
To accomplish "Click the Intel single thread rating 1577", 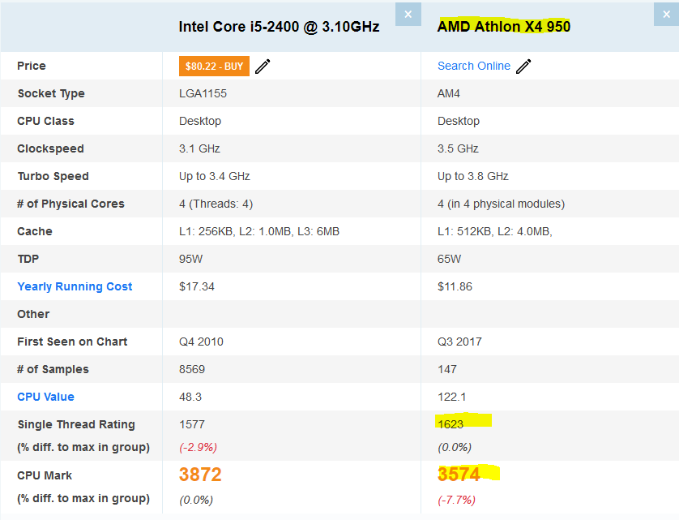I will [192, 424].
